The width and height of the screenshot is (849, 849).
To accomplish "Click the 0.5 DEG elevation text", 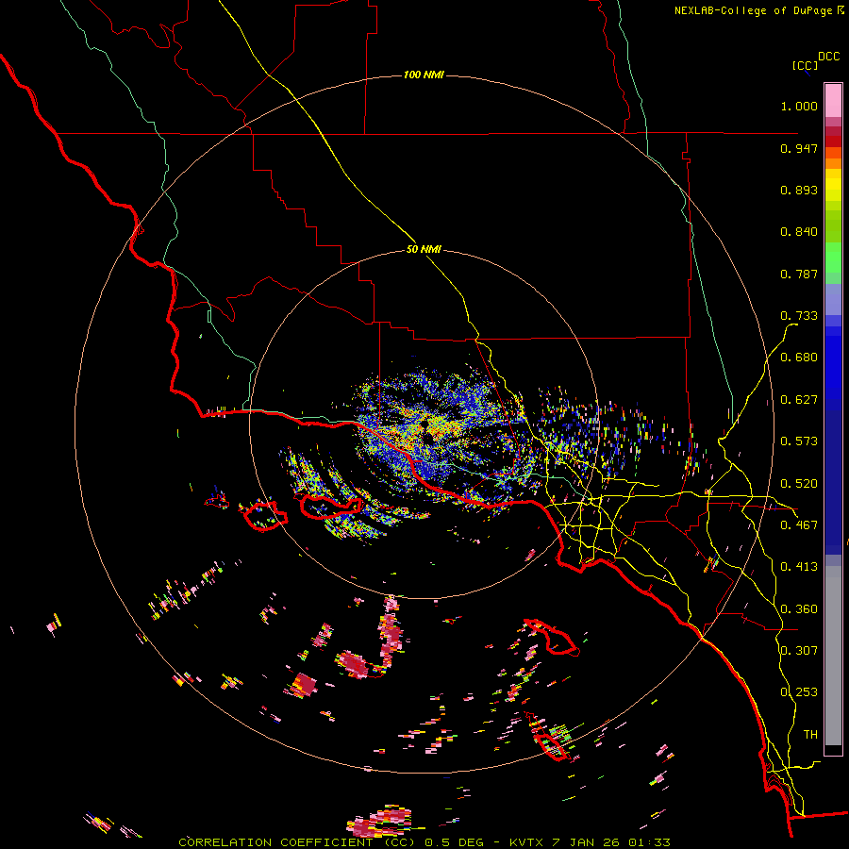I will (x=455, y=842).
